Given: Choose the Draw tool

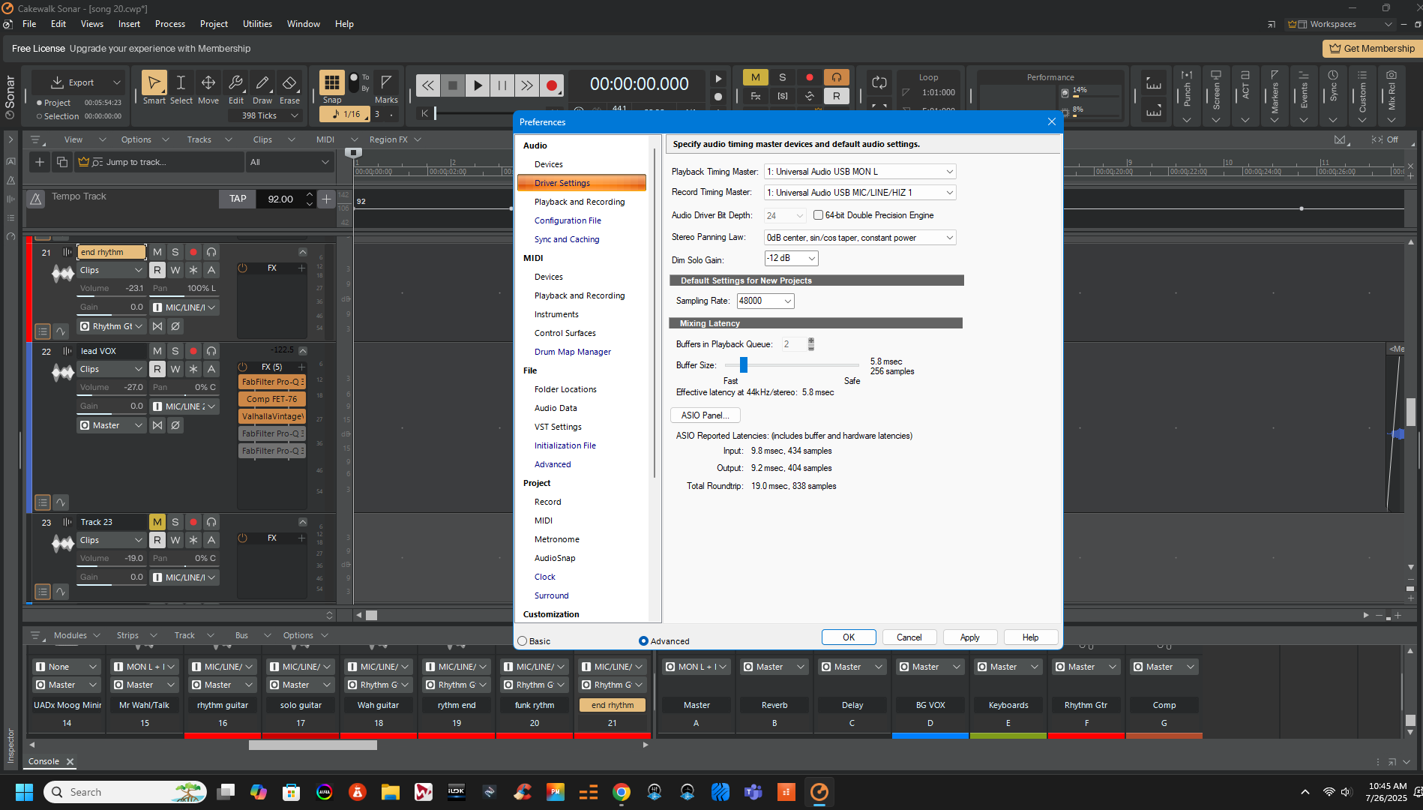Looking at the screenshot, I should click(262, 88).
